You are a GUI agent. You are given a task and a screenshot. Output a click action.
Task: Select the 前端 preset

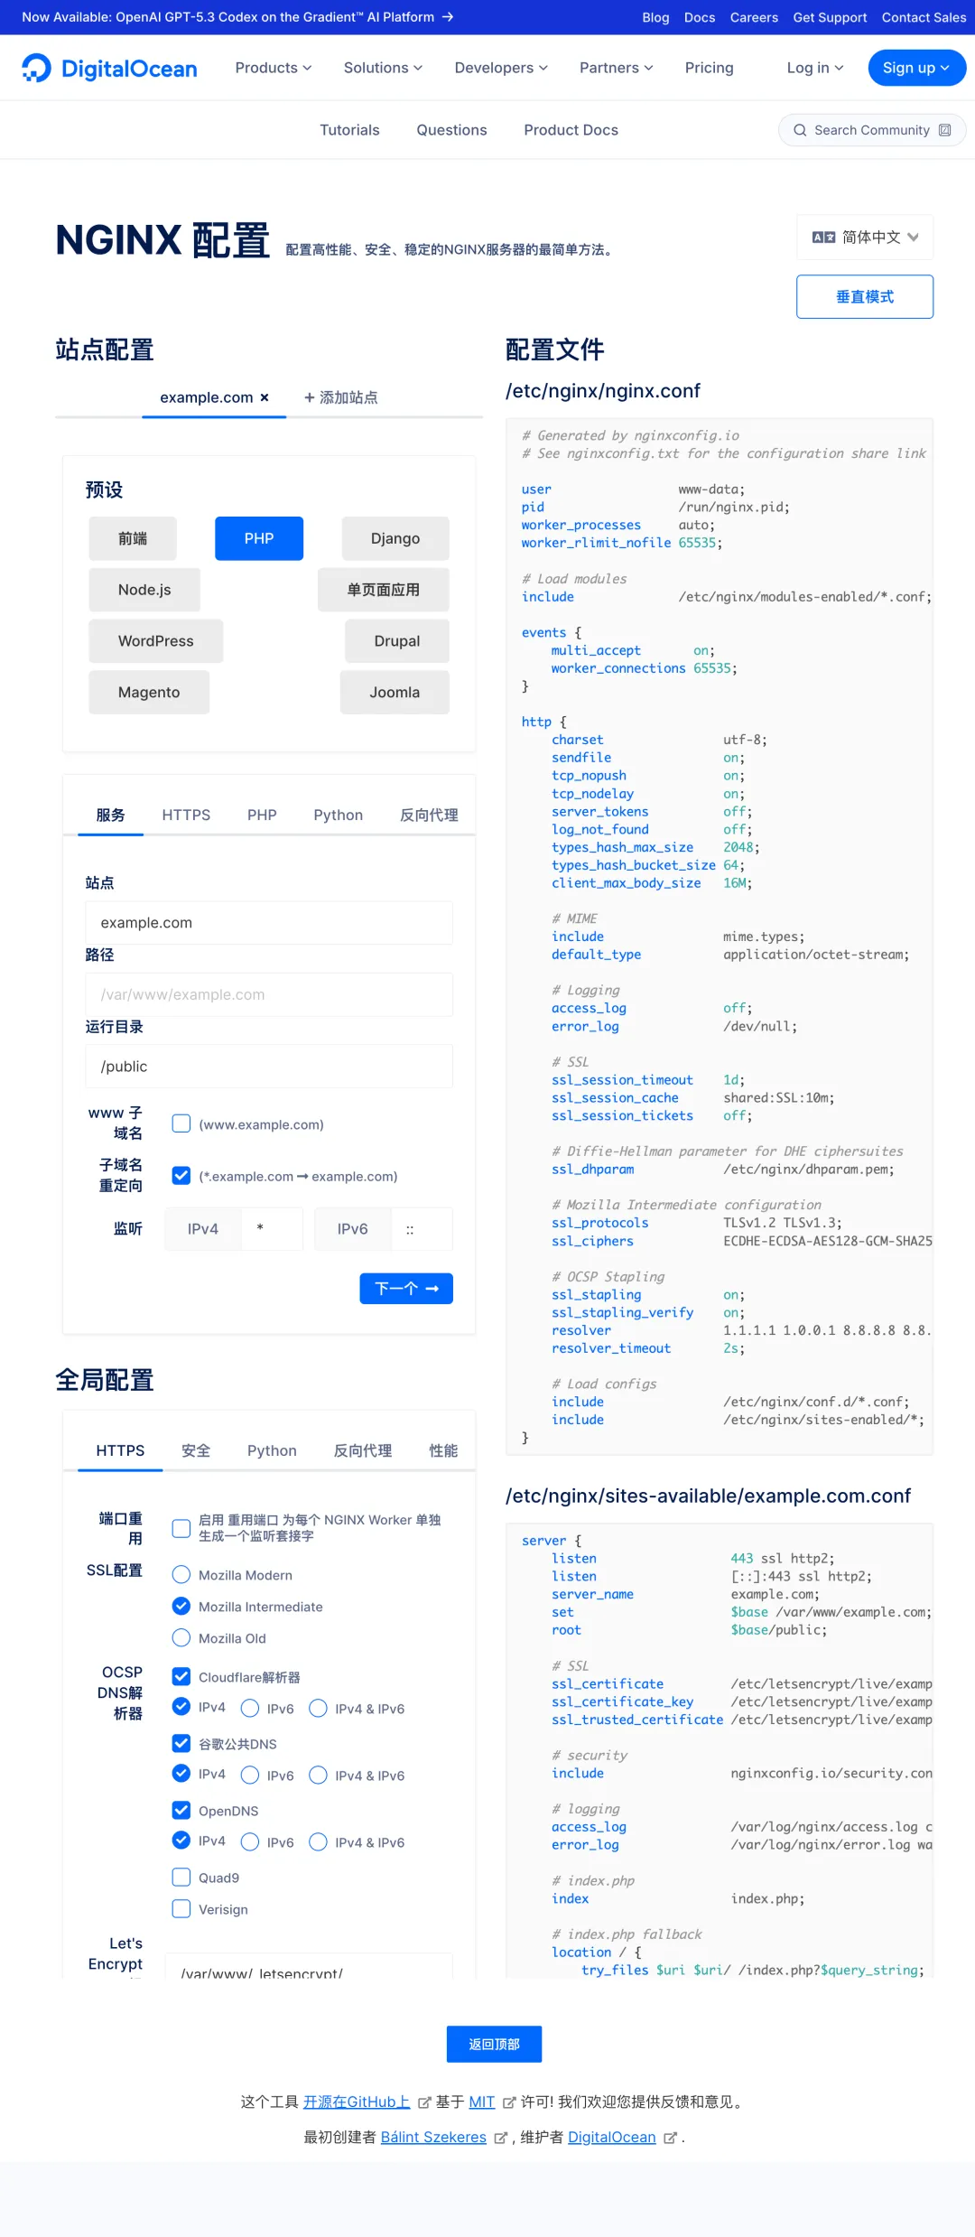(x=133, y=538)
